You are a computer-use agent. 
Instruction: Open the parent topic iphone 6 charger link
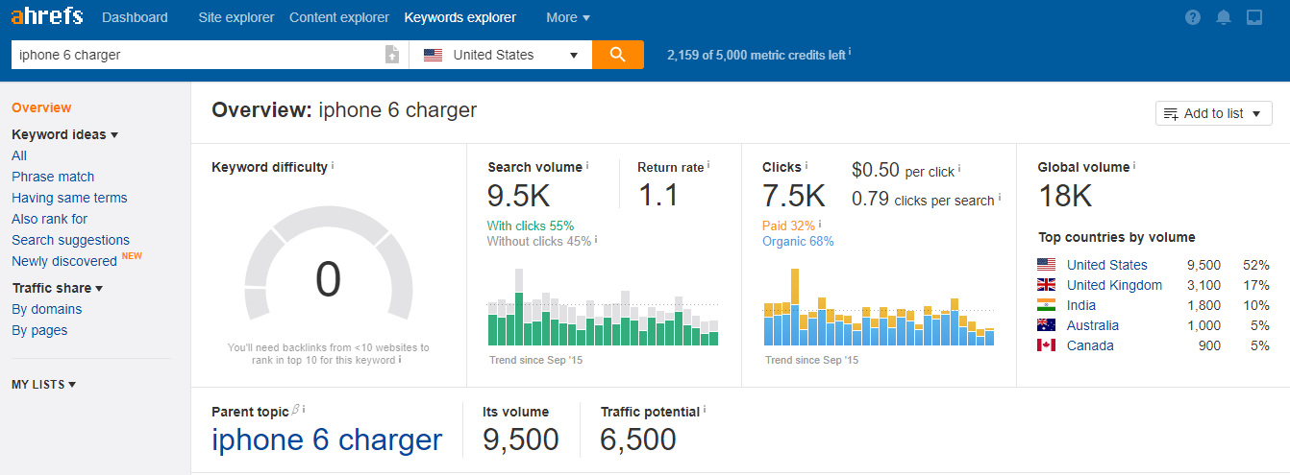pos(327,440)
